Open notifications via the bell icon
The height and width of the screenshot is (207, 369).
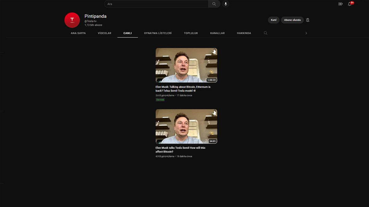pyautogui.click(x=350, y=4)
